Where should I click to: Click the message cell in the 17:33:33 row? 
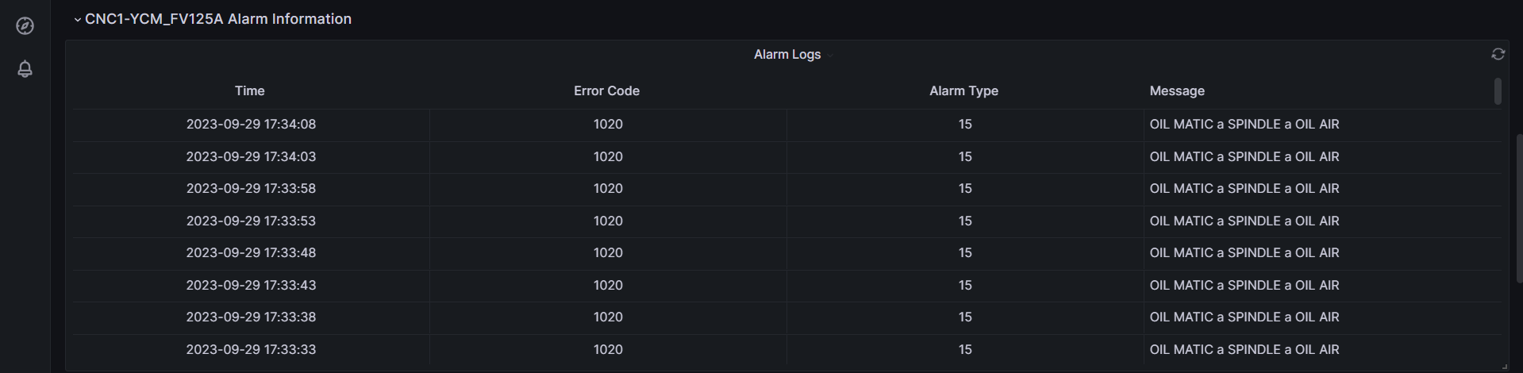[1244, 350]
